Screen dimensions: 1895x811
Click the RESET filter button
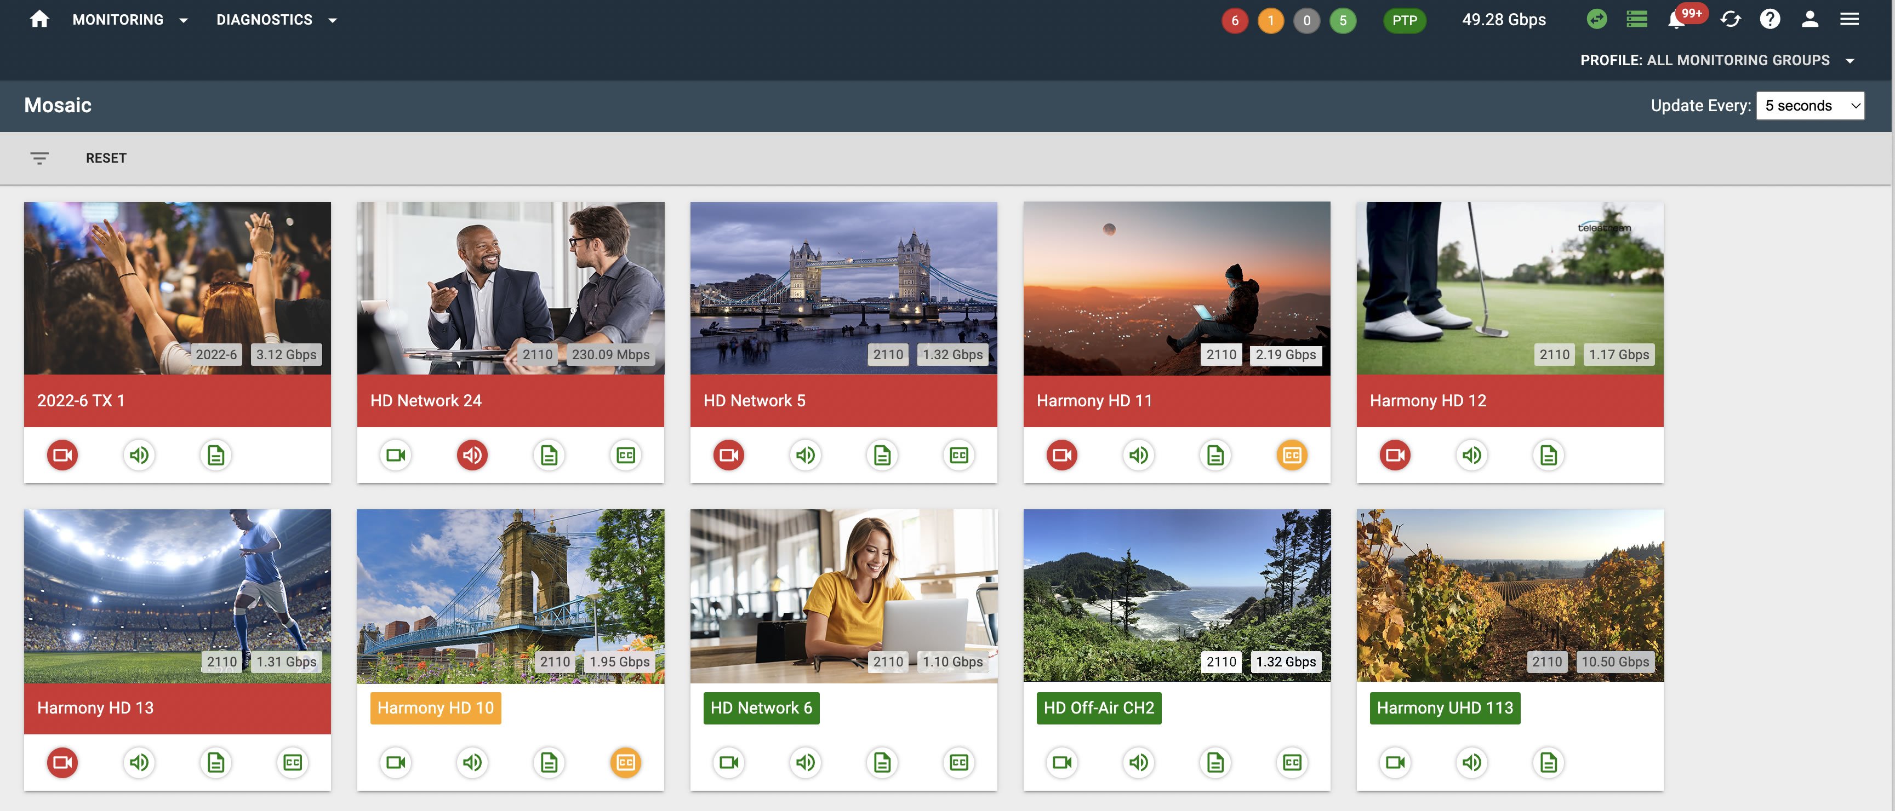tap(106, 158)
